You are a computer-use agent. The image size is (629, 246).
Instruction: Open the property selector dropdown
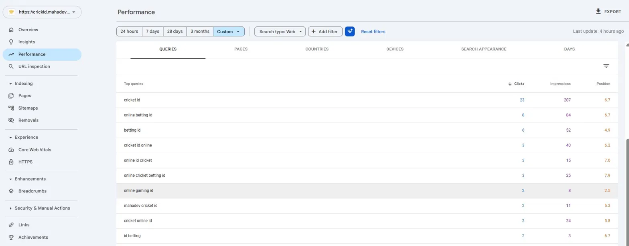42,12
